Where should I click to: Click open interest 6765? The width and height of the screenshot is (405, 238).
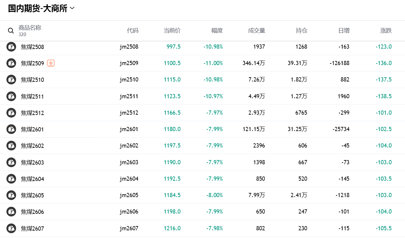(301, 113)
